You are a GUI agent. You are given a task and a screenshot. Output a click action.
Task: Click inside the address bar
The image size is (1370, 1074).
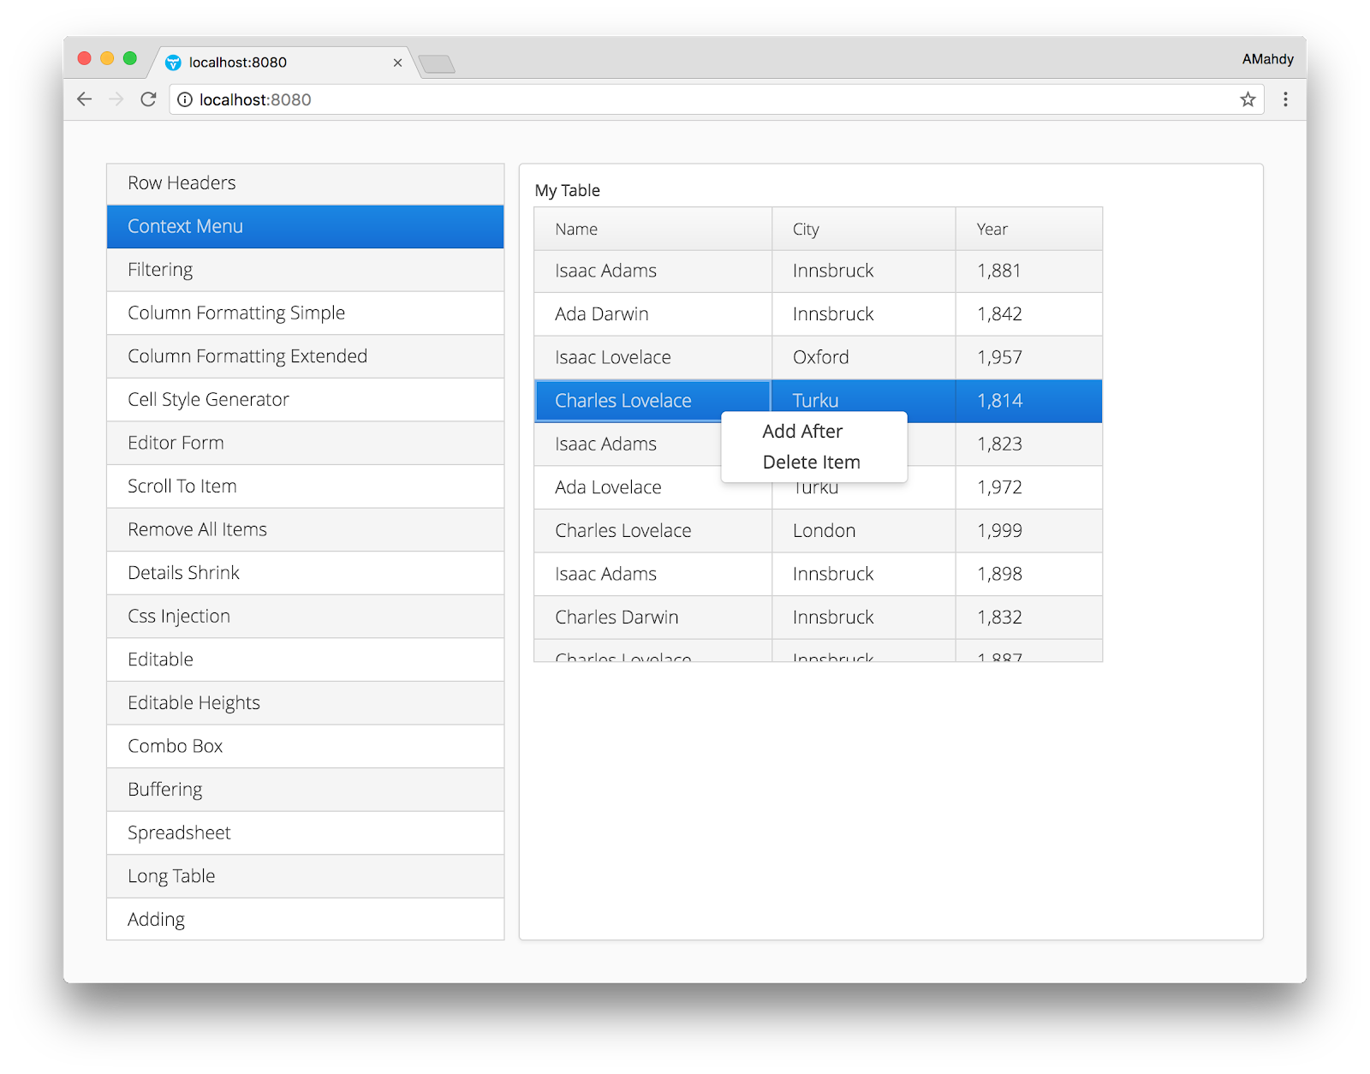pyautogui.click(x=599, y=99)
